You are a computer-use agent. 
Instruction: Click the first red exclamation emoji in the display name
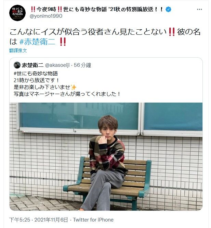pyautogui.click(x=33, y=10)
